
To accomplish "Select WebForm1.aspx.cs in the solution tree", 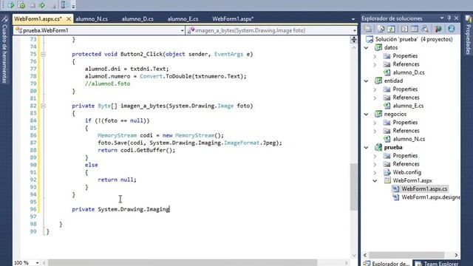I will pos(424,189).
